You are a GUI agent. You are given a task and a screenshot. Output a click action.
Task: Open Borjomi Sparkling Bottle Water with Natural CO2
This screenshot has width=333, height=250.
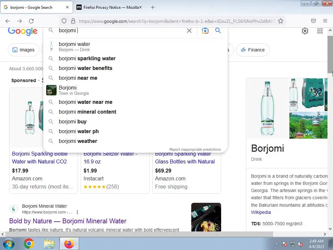[x=40, y=158]
